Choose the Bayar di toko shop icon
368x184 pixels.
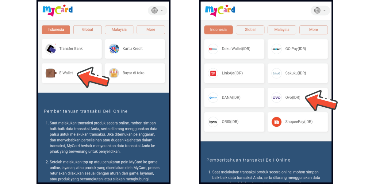[x=114, y=73]
